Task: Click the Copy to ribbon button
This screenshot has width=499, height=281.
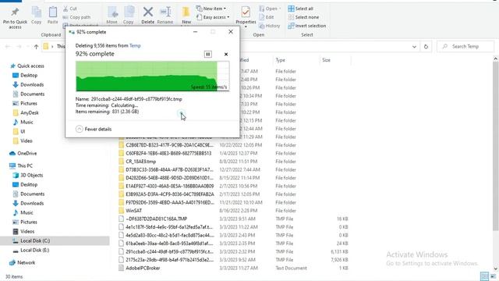Action: pyautogui.click(x=129, y=16)
